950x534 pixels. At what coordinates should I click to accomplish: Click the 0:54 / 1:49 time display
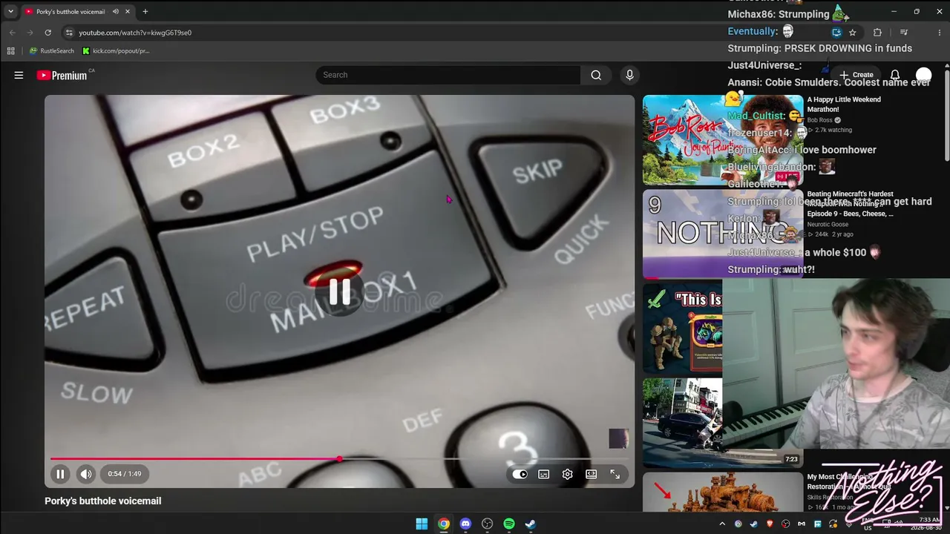coord(125,474)
